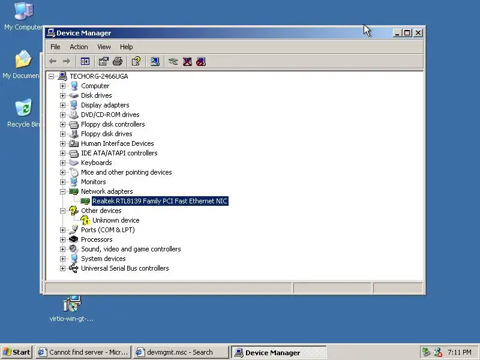Select the Display adapters icon
The width and height of the screenshot is (480, 360).
click(74, 105)
